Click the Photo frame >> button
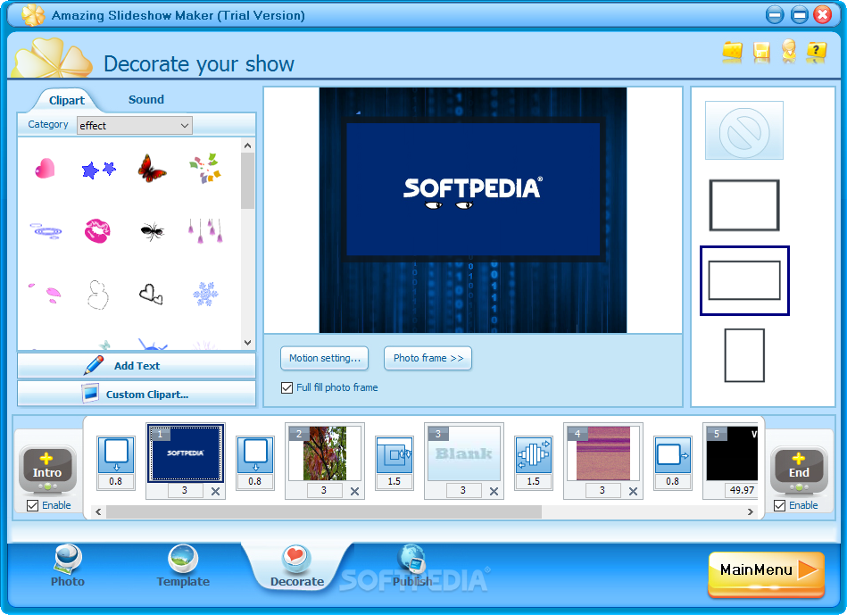847x615 pixels. tap(428, 358)
